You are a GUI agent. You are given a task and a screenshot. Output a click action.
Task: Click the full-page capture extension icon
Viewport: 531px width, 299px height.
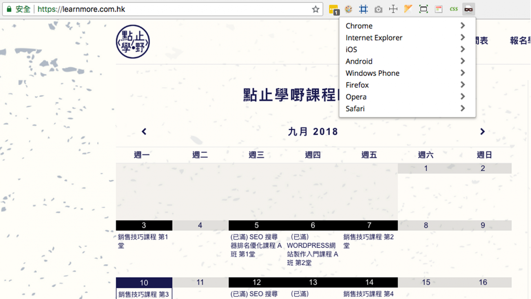(423, 9)
